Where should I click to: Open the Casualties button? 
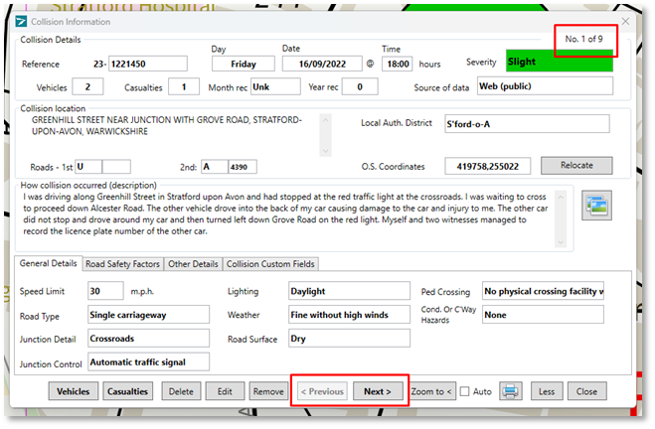click(129, 391)
